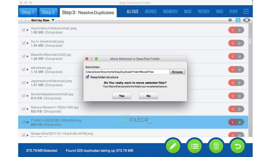The image size is (271, 157).
Task: Go back to Step 2 tab
Action: pyautogui.click(x=48, y=12)
